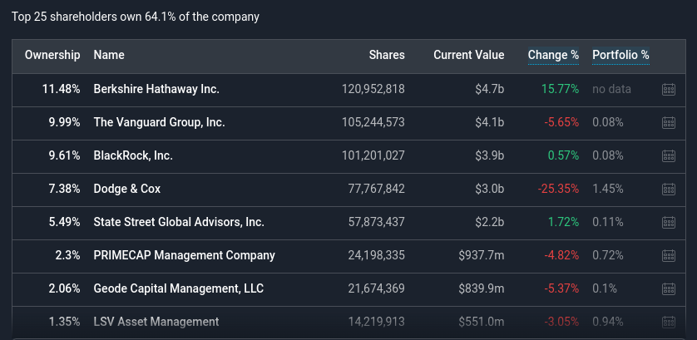Open calendar icon in Berkshire Hathaway row
This screenshot has width=697, height=340.
pos(669,89)
